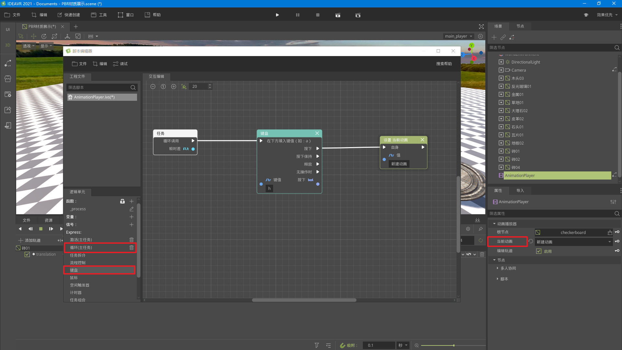Screen dimensions: 622x350
Task: Open the 当前动画 新建动画 dropdown
Action: click(x=574, y=242)
